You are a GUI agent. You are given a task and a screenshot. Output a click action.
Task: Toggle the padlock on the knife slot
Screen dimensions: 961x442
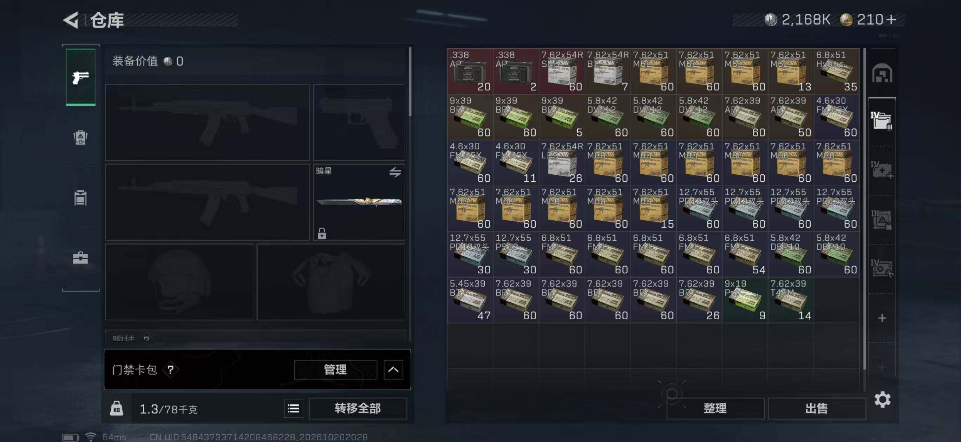tap(322, 234)
